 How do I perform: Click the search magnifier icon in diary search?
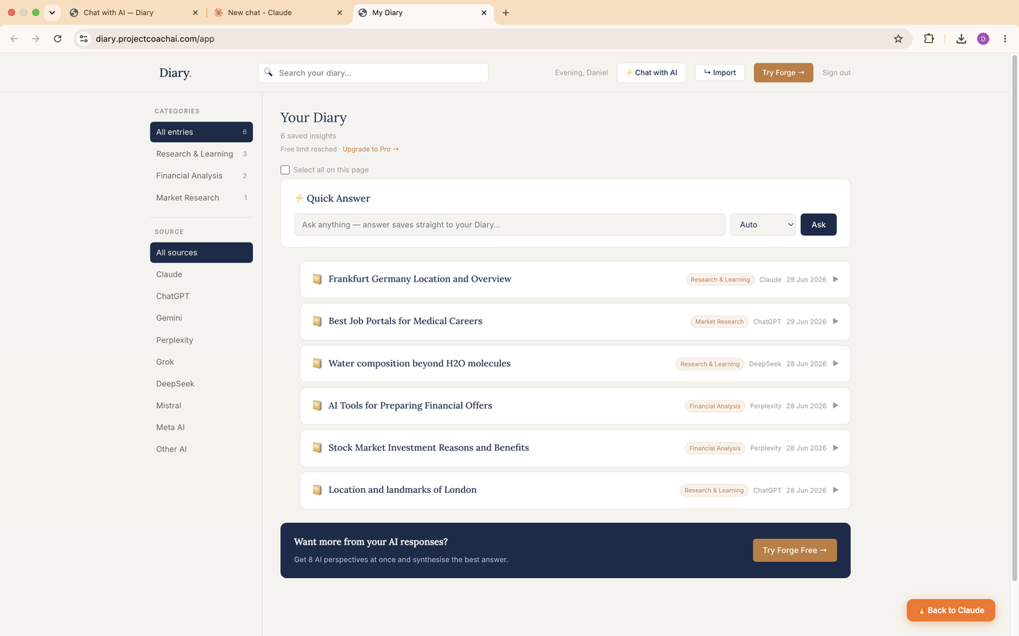(x=269, y=72)
